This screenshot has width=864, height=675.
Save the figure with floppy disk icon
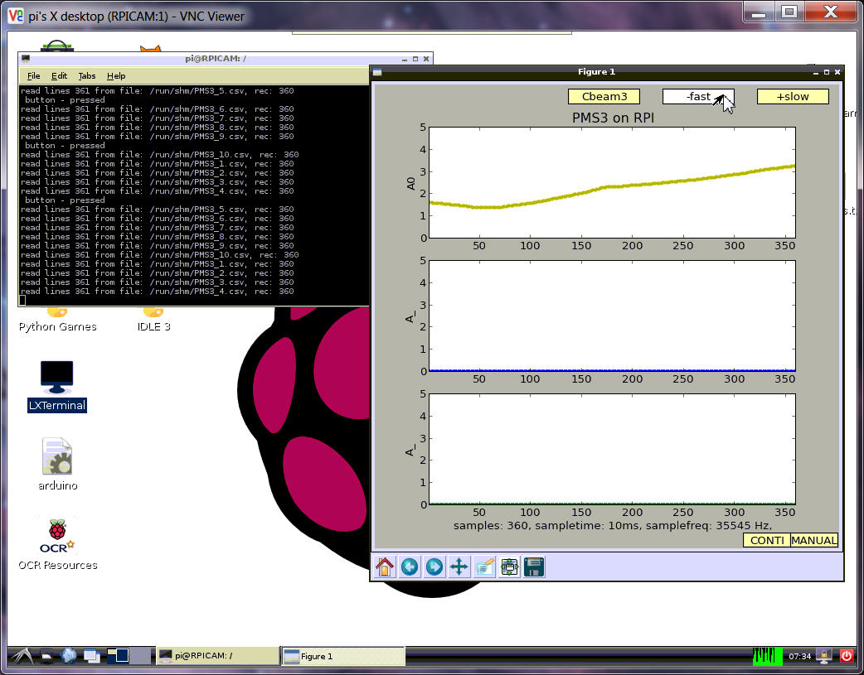point(534,567)
